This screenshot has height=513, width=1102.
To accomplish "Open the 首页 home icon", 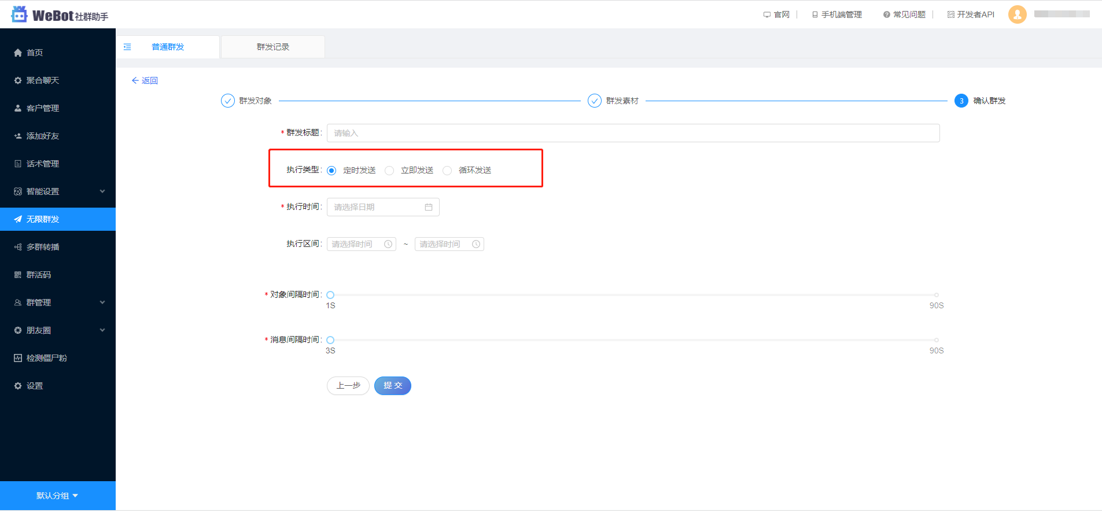I will (x=18, y=53).
